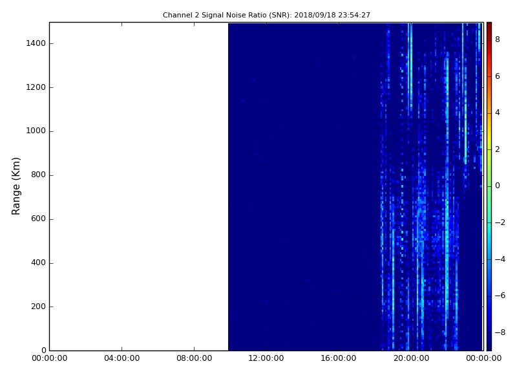517x388 pixels.
Task: Click the plot title showing Channel 2 SNR
Action: tap(266, 15)
